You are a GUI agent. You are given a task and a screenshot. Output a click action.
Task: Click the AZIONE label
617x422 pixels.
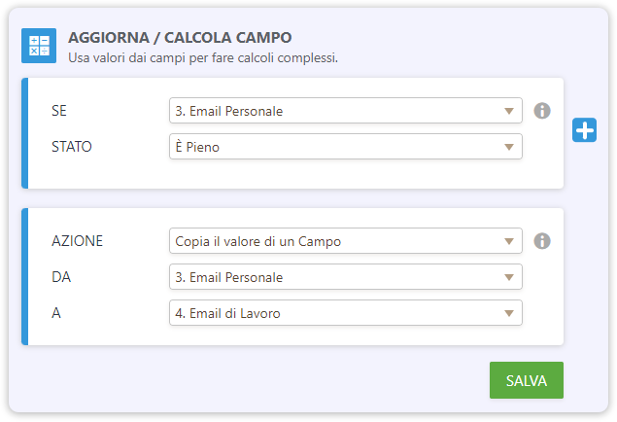tap(77, 241)
